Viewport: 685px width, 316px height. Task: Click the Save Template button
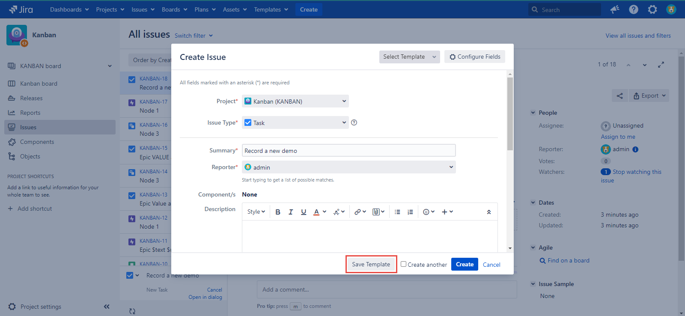(x=371, y=264)
